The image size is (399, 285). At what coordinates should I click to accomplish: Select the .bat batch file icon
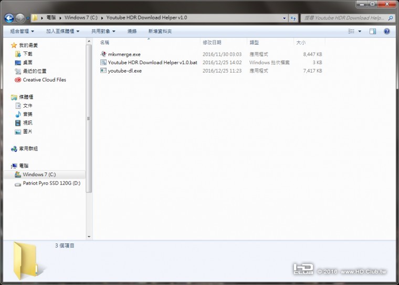(x=103, y=62)
